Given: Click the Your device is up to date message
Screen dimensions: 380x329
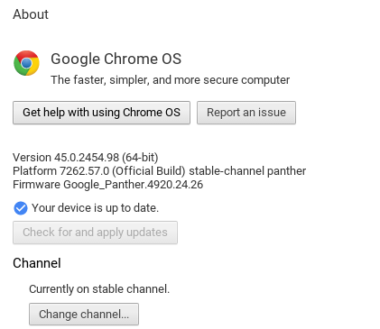Looking at the screenshot, I should click(x=95, y=208).
